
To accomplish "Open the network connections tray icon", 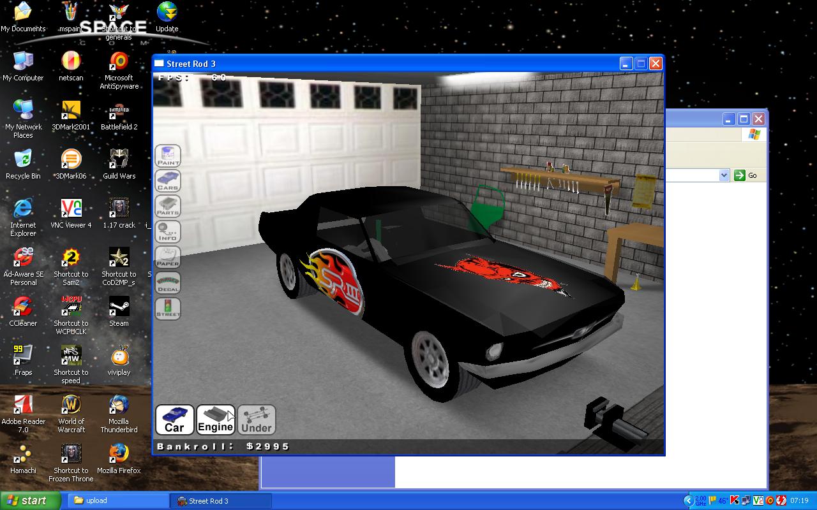I will (746, 500).
